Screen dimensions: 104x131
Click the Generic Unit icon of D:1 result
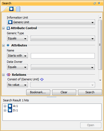(10, 110)
